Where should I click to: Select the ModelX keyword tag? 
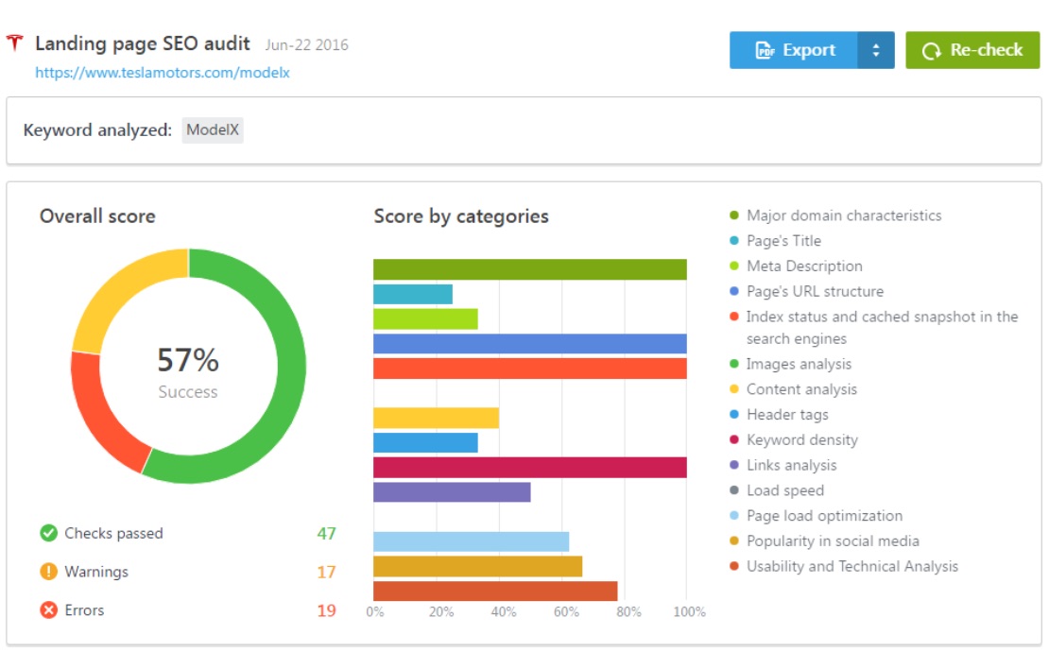[213, 130]
